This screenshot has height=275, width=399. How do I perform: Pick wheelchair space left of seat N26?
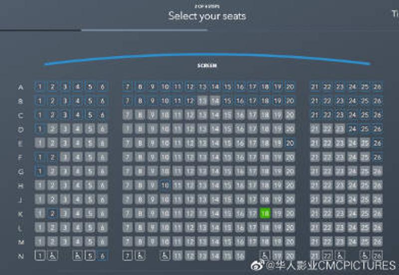point(365,256)
